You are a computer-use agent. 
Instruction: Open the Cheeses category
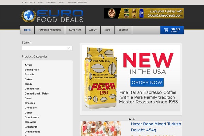click(x=30, y=103)
